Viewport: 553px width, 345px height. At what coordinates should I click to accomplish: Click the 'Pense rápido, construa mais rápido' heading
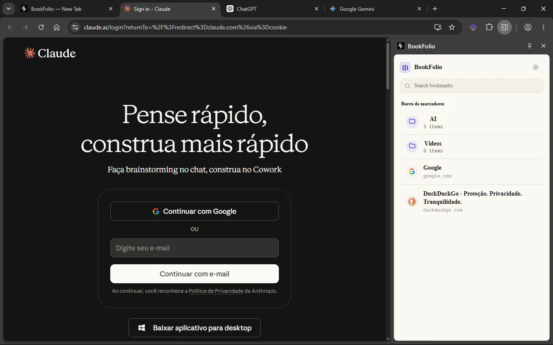point(195,129)
